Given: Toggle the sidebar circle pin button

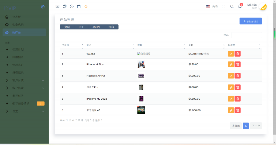Looking at the screenshot, I should click(43, 7).
